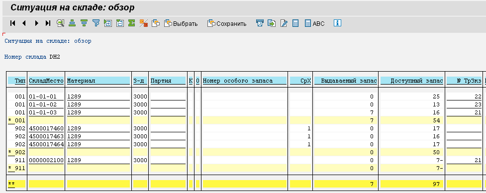Export list to local file icon
The image size is (486, 193).
tap(272, 23)
